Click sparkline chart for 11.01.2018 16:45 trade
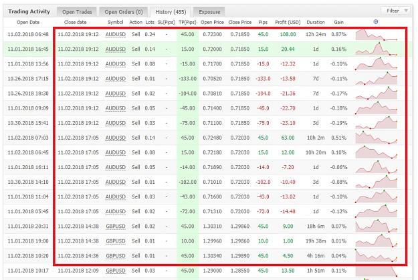Image resolution: width=418 pixels, height=280 pixels. click(376, 49)
